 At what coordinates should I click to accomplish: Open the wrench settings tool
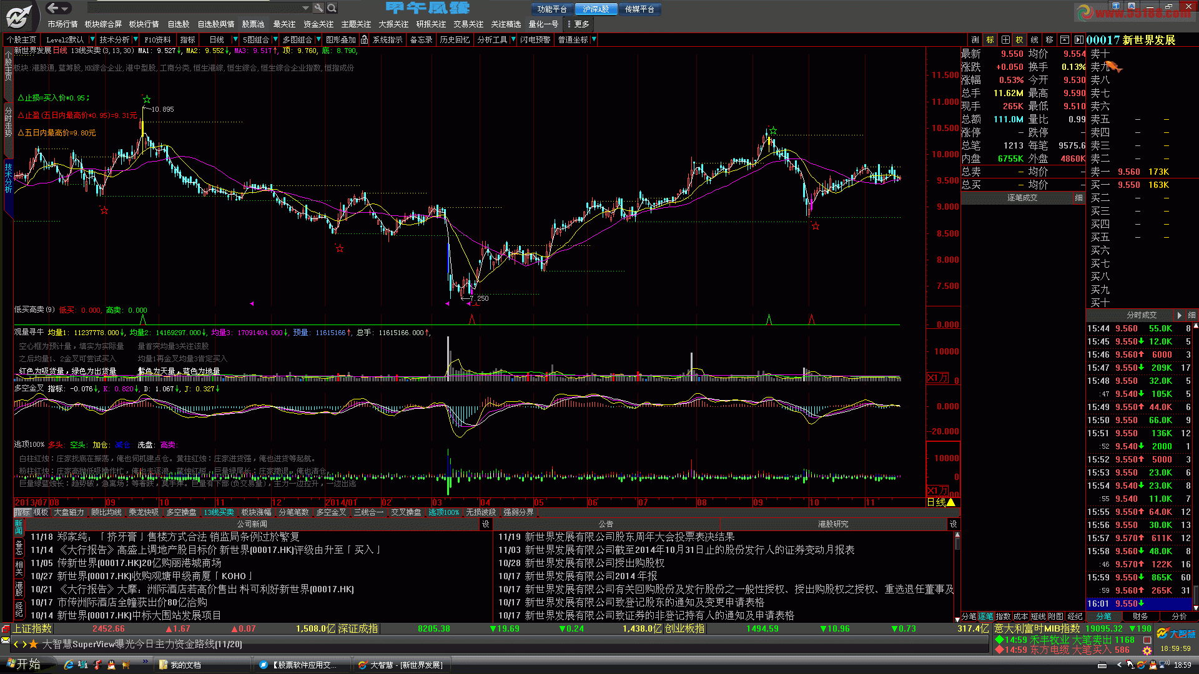coord(318,8)
